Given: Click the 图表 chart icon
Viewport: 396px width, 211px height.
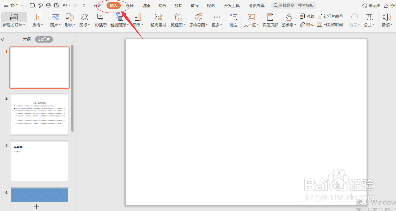Looking at the screenshot, I should 138,17.
